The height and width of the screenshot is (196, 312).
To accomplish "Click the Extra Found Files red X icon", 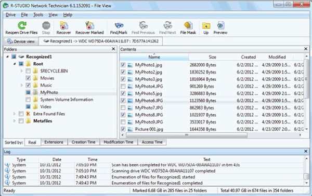I will [28, 114].
